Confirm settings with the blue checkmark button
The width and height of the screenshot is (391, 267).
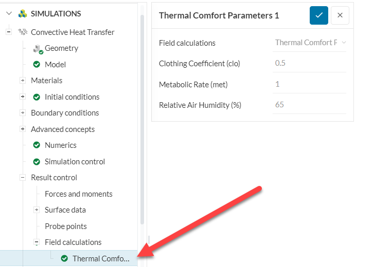tap(319, 15)
